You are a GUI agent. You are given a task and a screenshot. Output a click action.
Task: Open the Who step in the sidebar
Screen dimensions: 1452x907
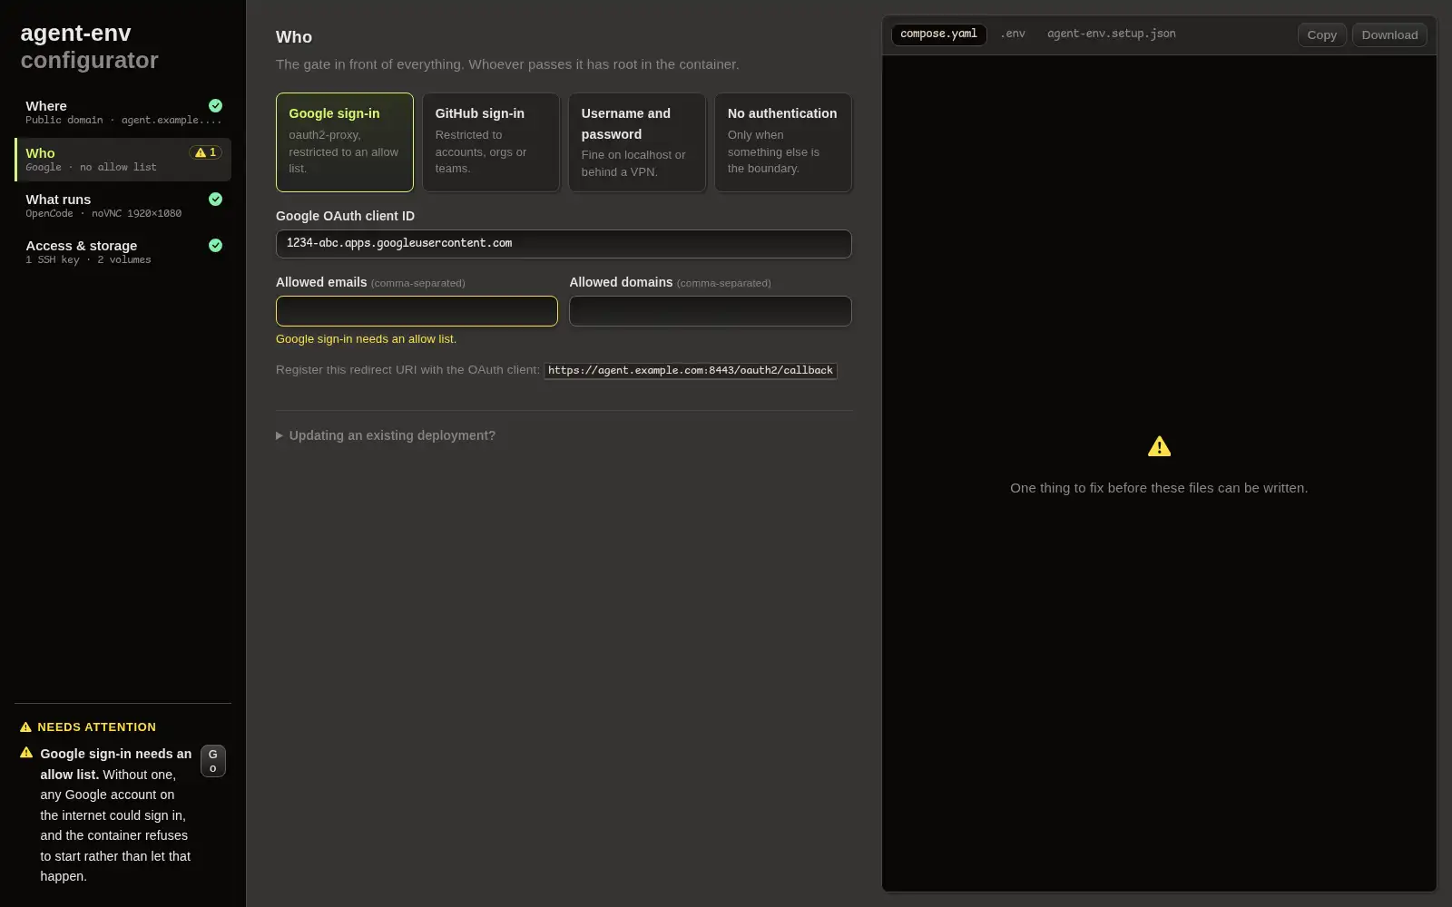123,160
